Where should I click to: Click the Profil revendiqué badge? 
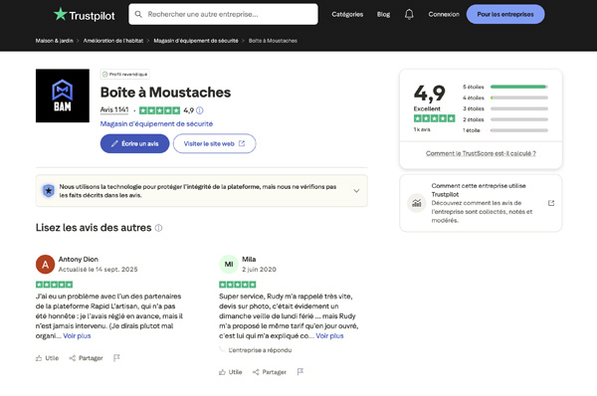[125, 75]
